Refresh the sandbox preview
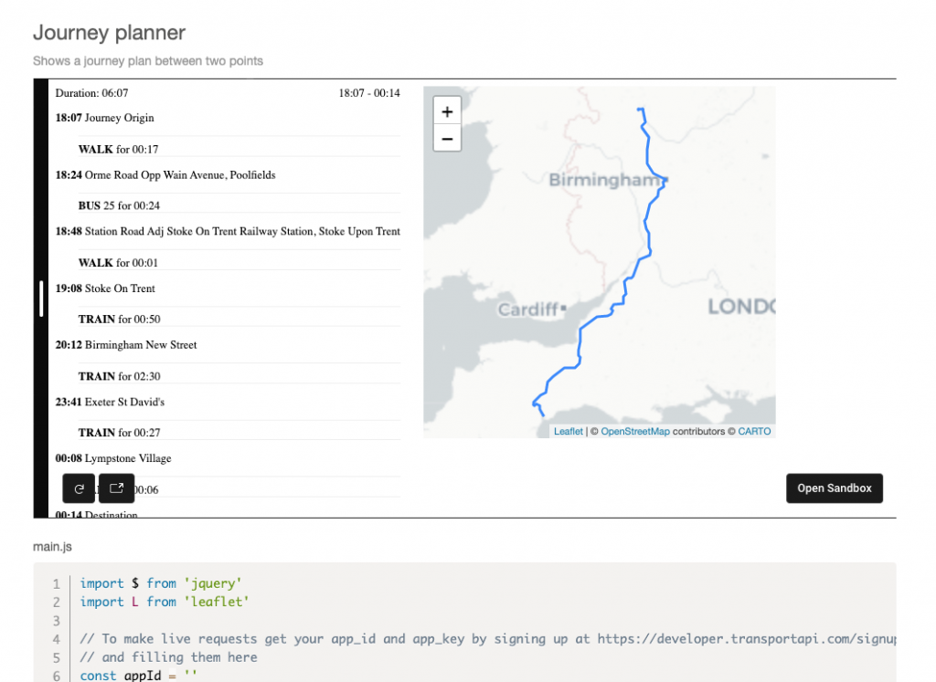This screenshot has width=936, height=682. 79,488
